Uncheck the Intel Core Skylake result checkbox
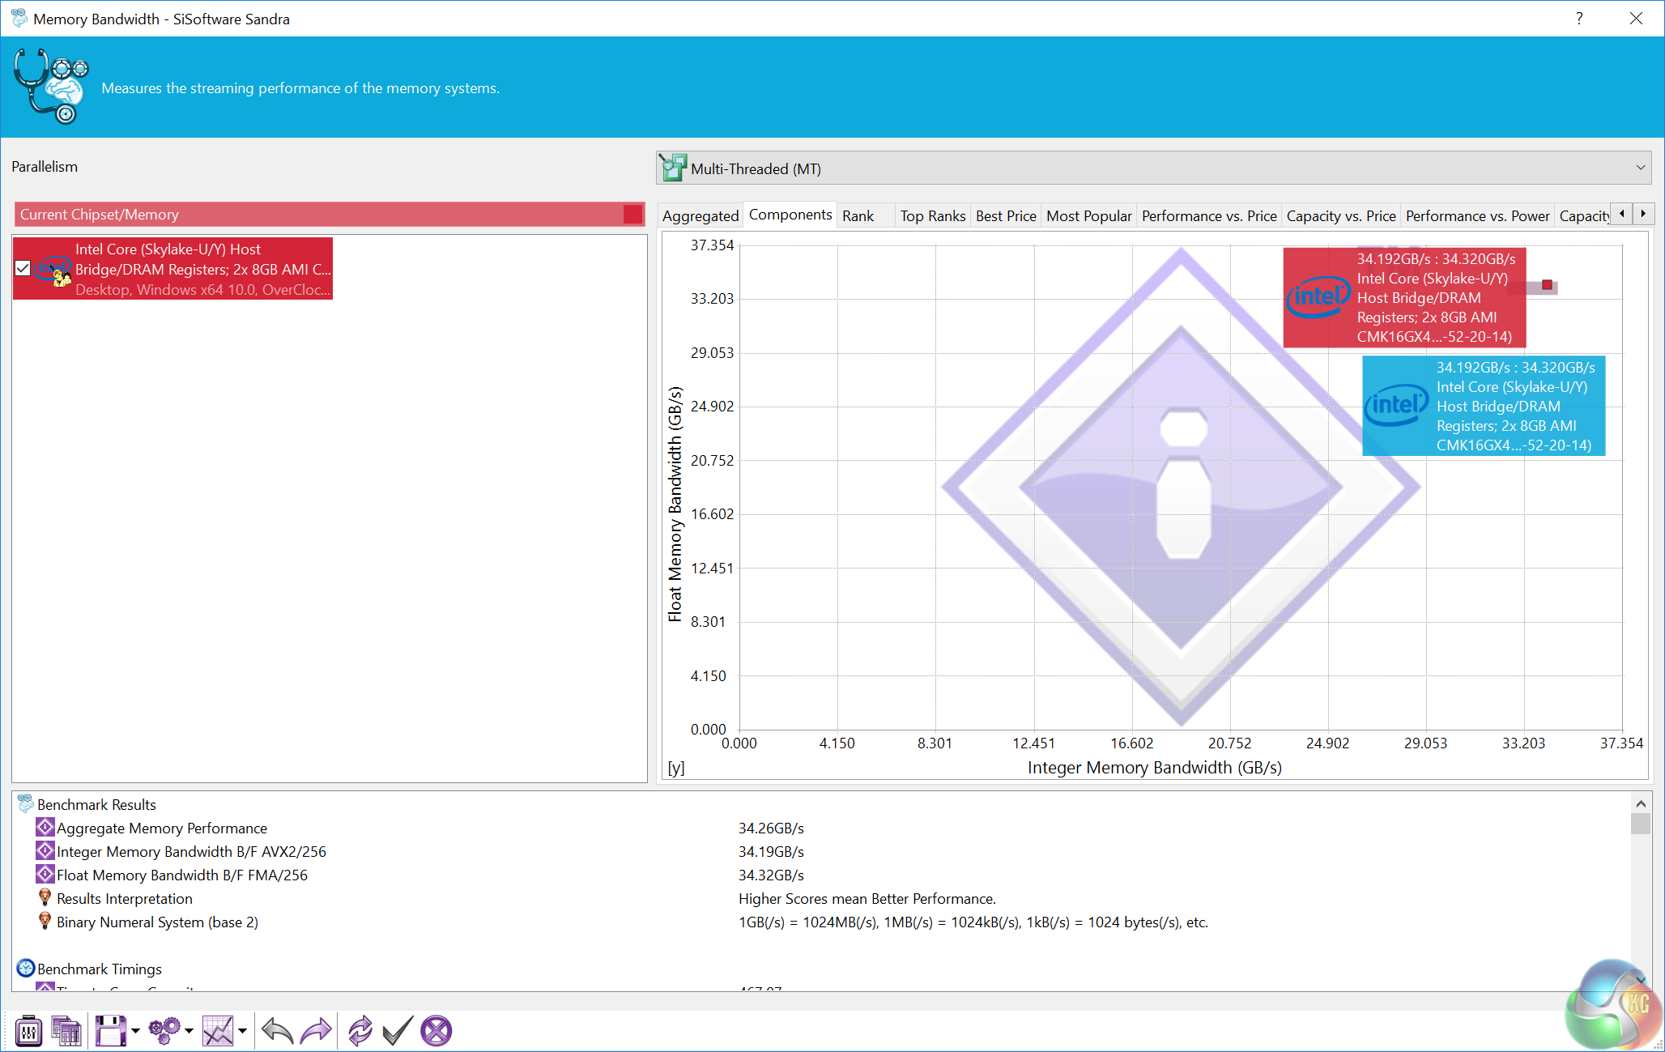This screenshot has height=1052, width=1665. tap(23, 268)
